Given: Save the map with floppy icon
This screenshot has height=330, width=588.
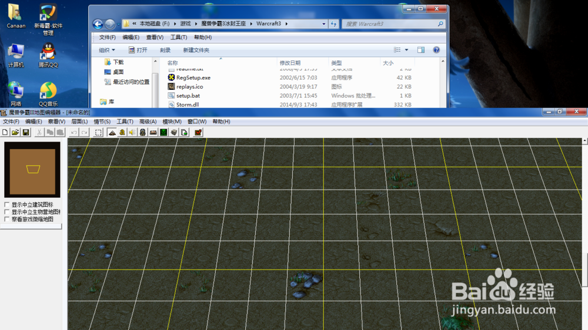Looking at the screenshot, I should [26, 132].
